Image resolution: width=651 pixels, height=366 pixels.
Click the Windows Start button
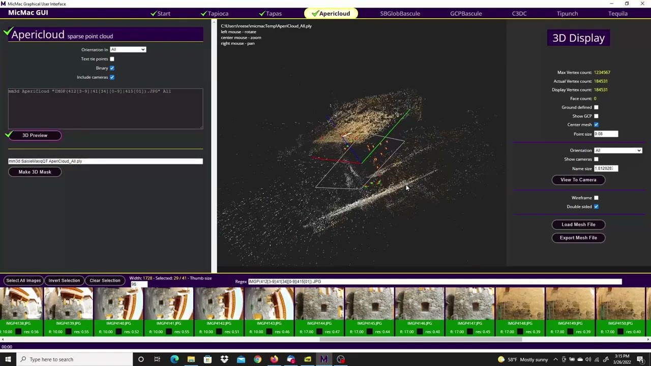point(8,359)
